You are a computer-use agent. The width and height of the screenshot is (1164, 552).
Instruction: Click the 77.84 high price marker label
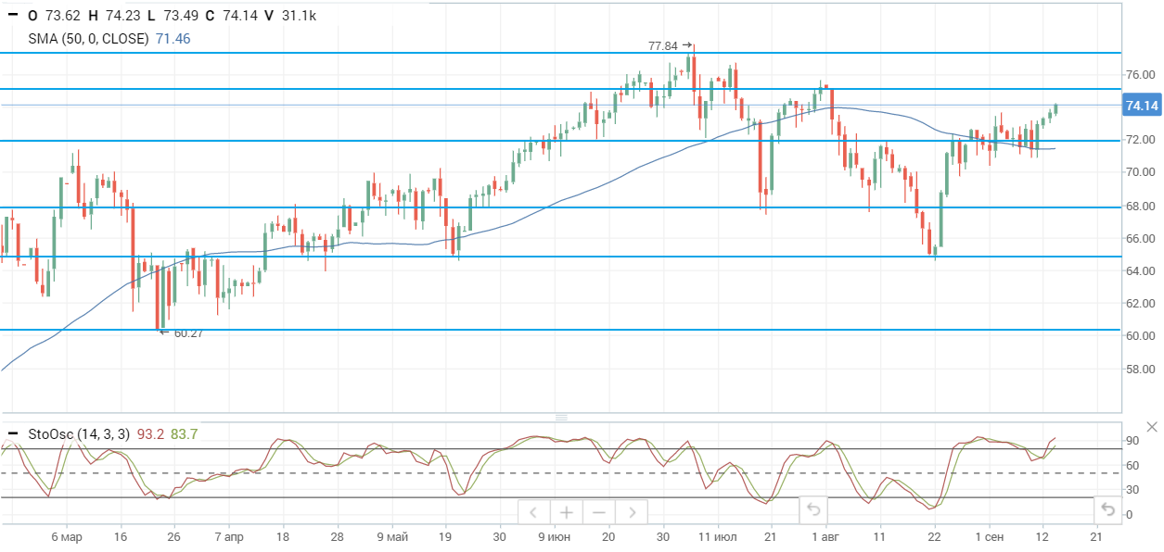click(663, 44)
